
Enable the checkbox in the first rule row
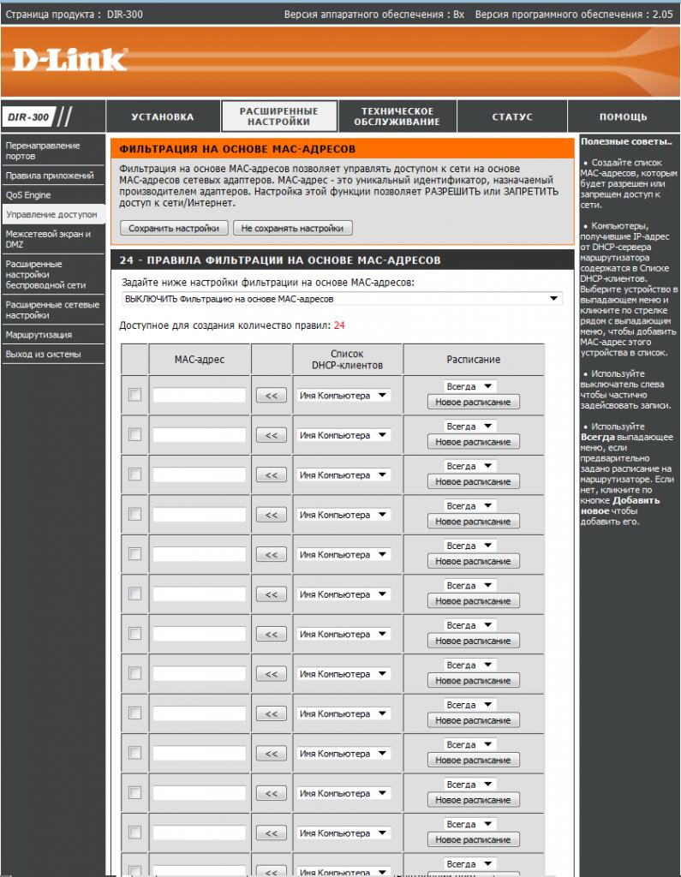pos(134,395)
